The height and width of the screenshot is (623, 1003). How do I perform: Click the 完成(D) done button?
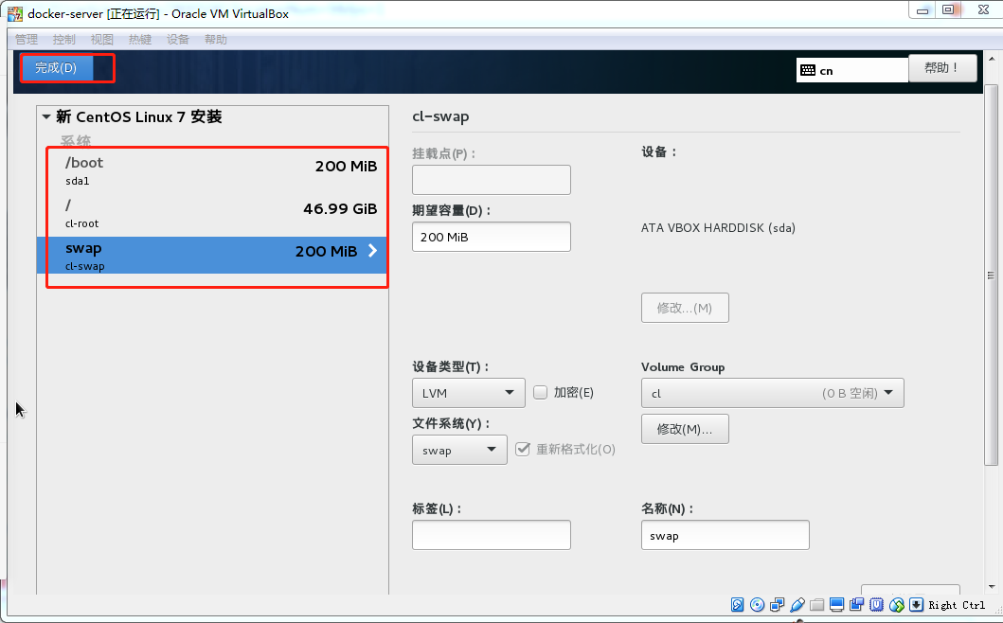[x=57, y=68]
